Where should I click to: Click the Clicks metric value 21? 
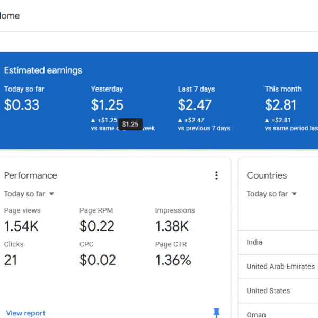11,260
